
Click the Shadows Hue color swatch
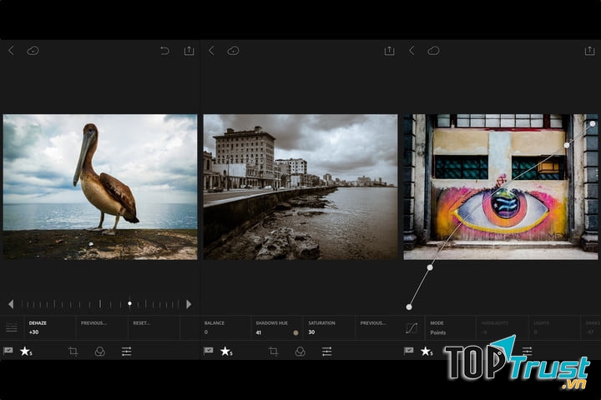pyautogui.click(x=295, y=332)
